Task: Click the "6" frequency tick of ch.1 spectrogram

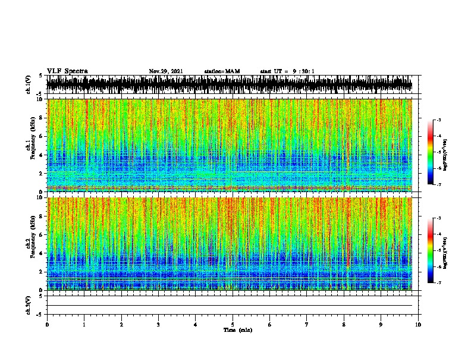Action: click(42, 137)
